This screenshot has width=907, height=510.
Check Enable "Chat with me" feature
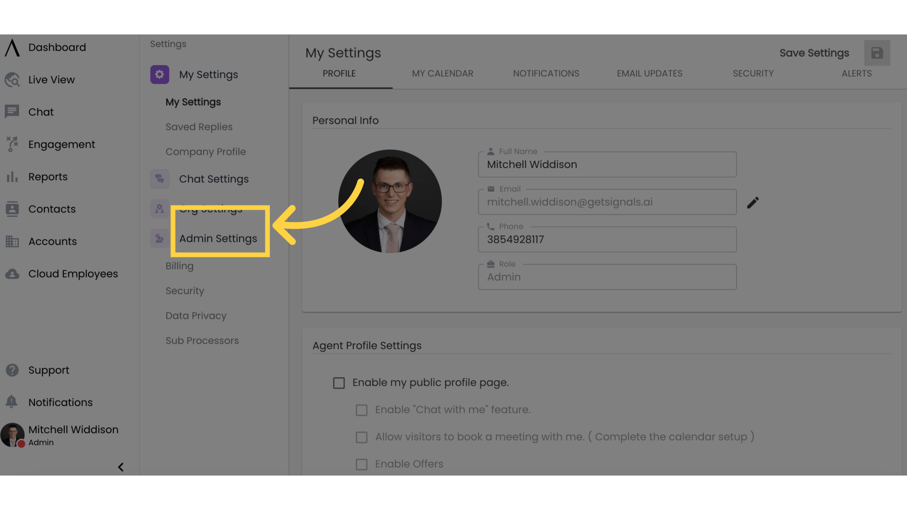pos(361,410)
